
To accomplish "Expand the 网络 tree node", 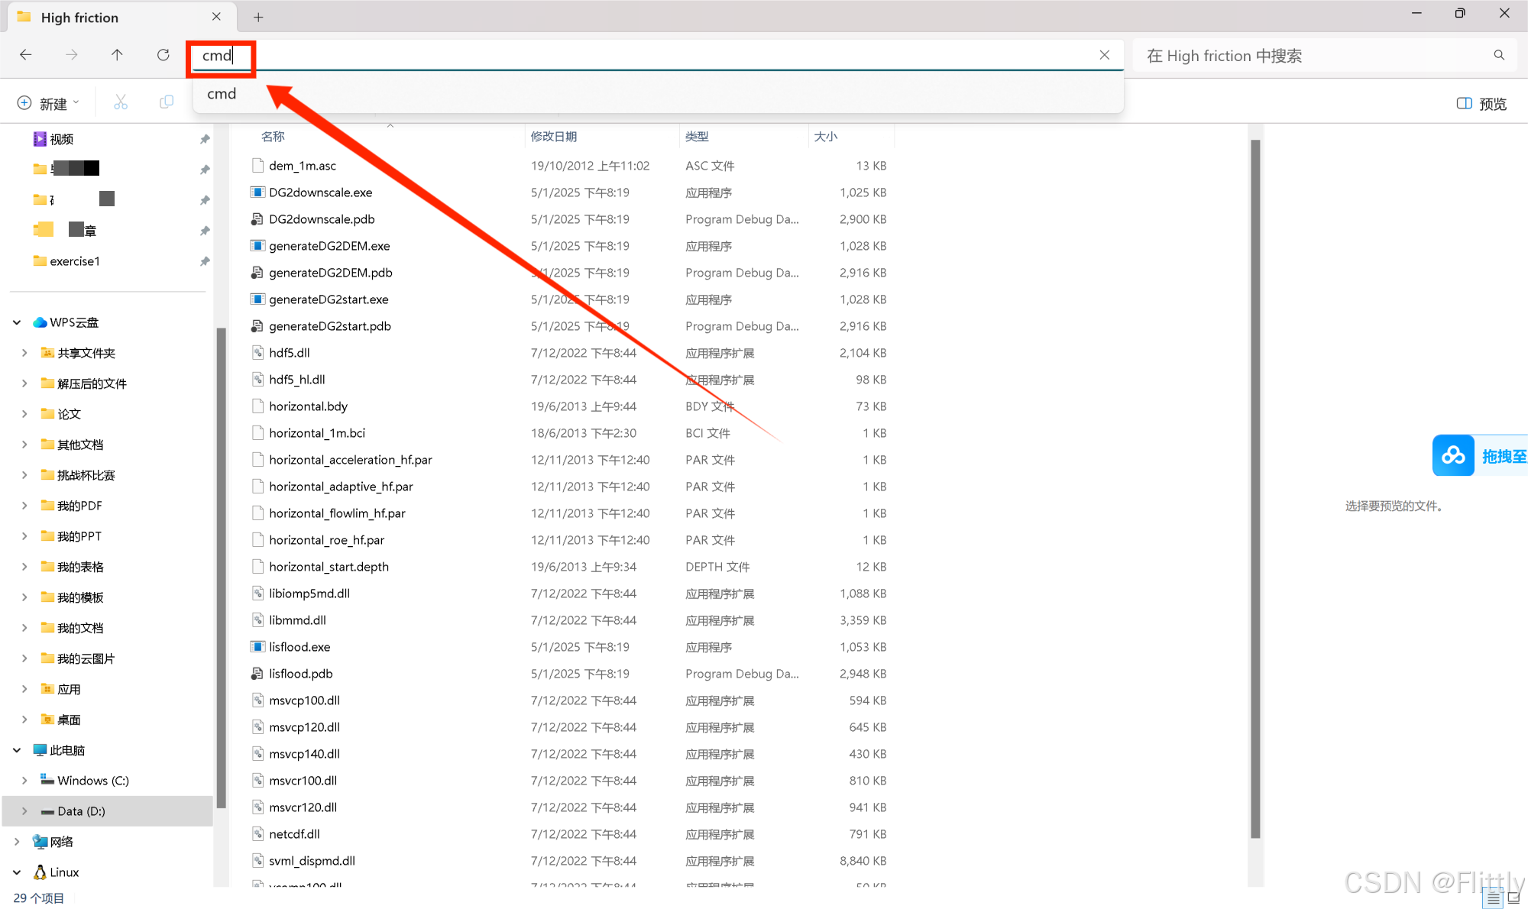I will pos(17,842).
